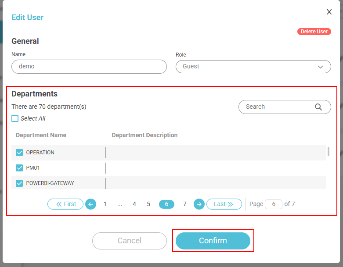The width and height of the screenshot is (343, 267).
Task: Deselect the POWERBI-GATEWAY department
Action: click(x=19, y=183)
